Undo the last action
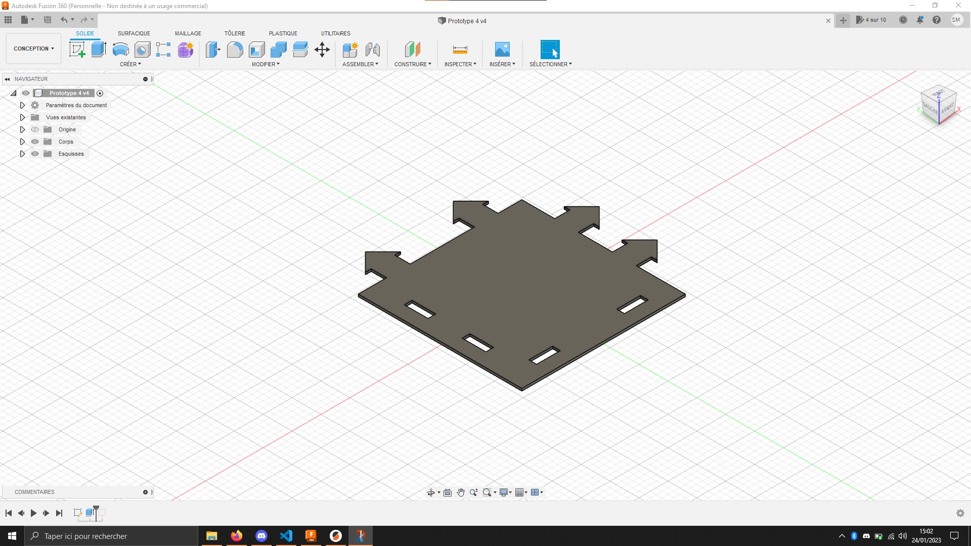Image resolution: width=971 pixels, height=546 pixels. pos(64,20)
